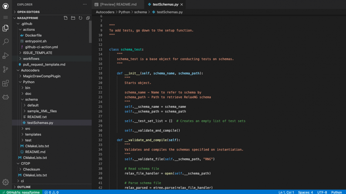Open the Explorer view in activity bar
346x194 pixels.
click(x=6, y=28)
